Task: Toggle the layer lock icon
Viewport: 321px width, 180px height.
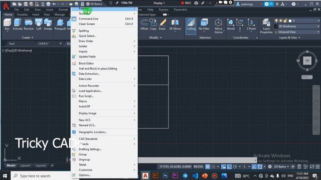Action: pos(285,20)
